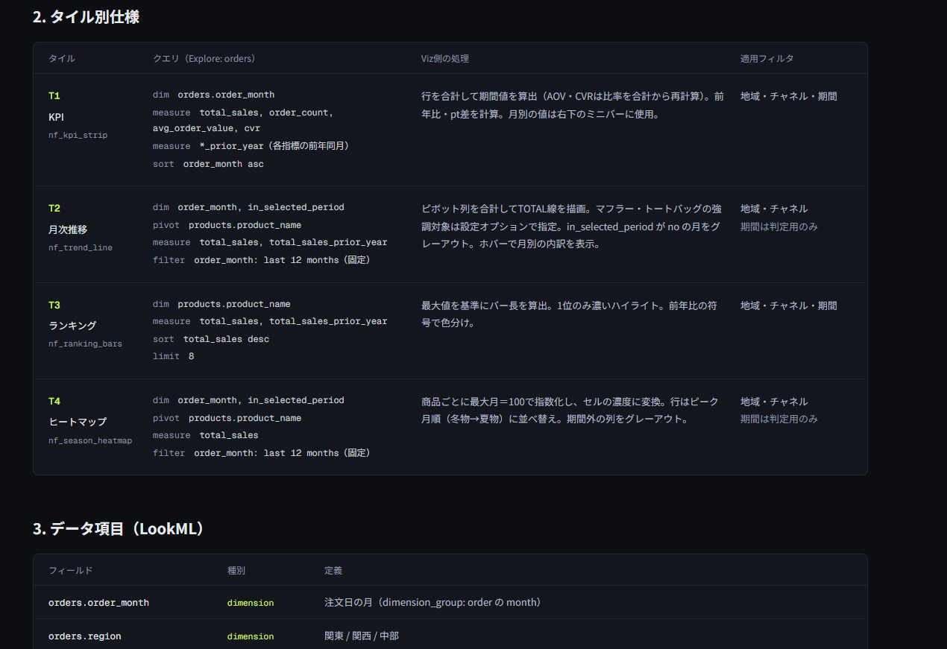Click T1's 地域・チャネル・期間 filter cell
Viewport: 947px width, 649px height.
pos(789,96)
